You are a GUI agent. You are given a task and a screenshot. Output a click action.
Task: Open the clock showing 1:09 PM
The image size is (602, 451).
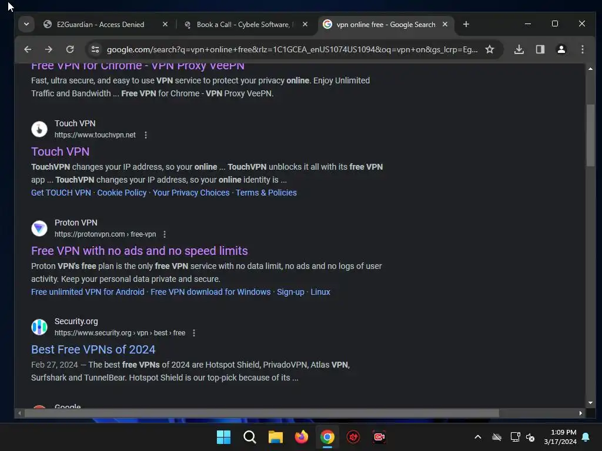[x=560, y=437]
